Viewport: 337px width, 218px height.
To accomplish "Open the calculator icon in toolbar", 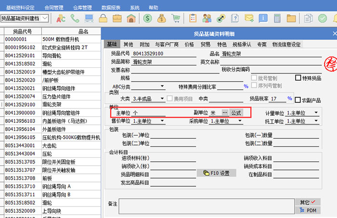I will tap(277, 18).
